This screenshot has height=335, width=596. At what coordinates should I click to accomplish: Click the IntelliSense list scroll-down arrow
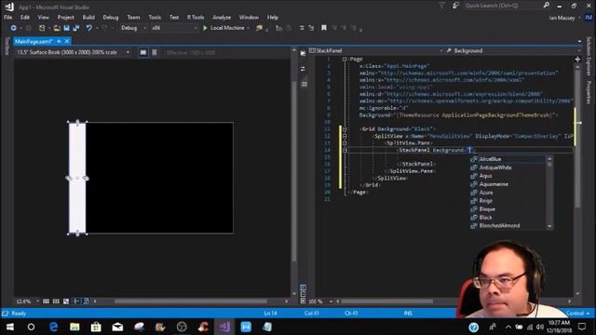pyautogui.click(x=549, y=226)
